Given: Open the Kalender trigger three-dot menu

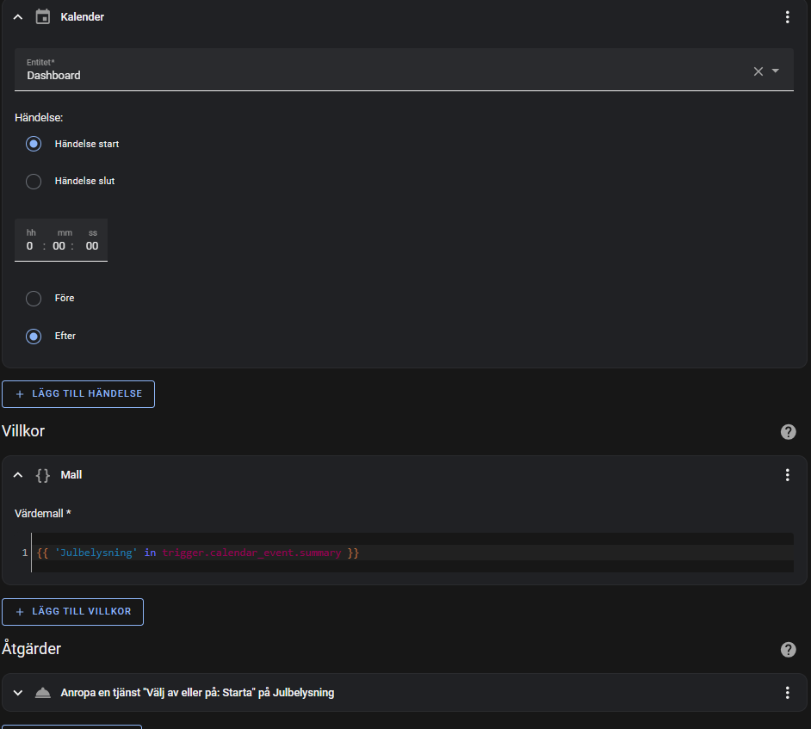Looking at the screenshot, I should click(787, 17).
